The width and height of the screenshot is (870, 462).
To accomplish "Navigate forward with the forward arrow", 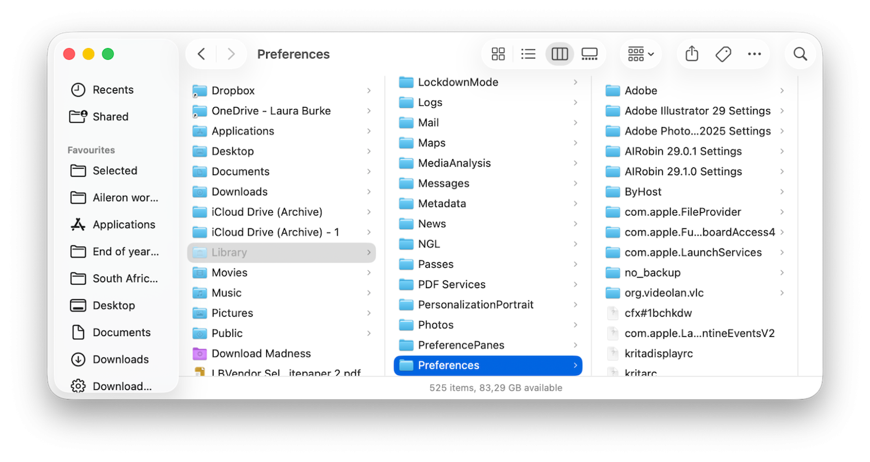I will point(231,54).
